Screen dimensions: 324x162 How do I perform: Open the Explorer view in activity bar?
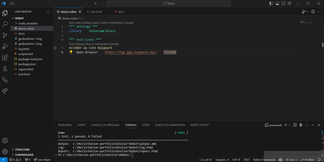pos(5,13)
